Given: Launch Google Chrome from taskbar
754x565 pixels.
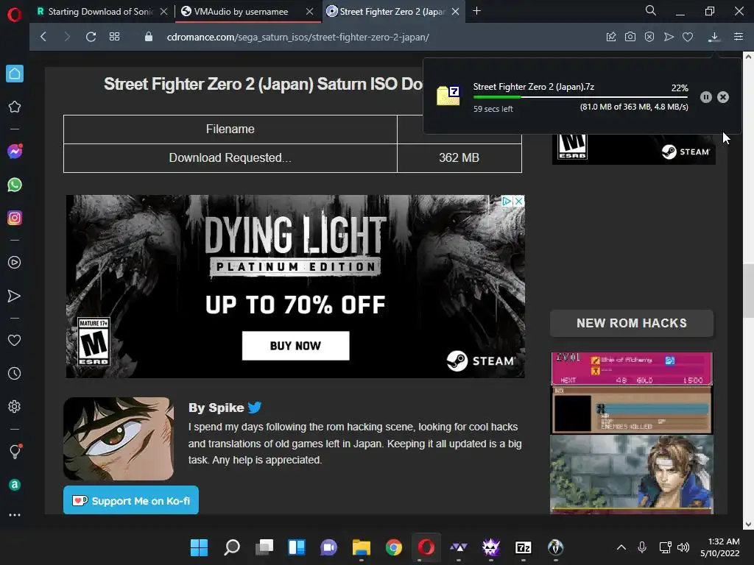Looking at the screenshot, I should [394, 547].
